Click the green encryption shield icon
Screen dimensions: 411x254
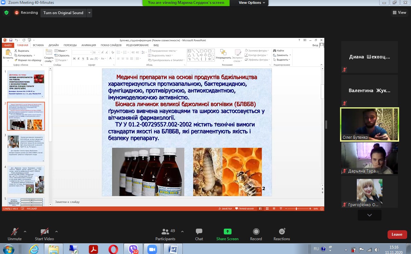(6, 13)
